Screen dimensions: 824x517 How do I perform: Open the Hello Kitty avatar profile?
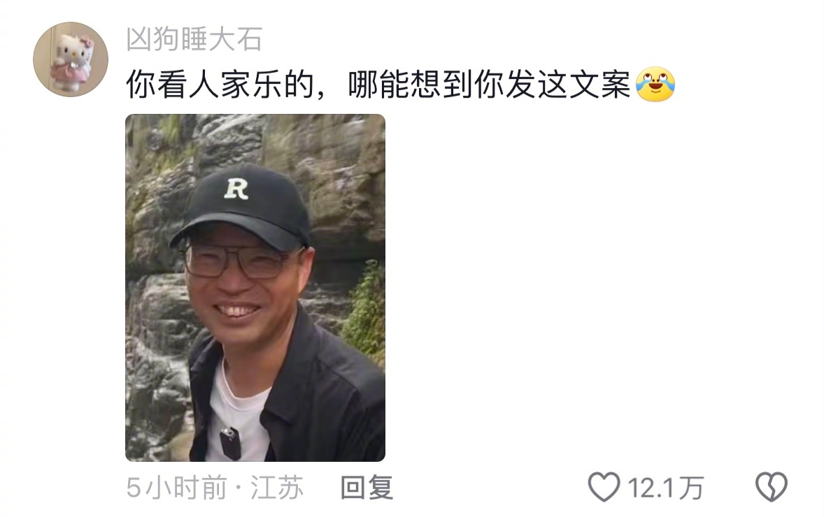tap(71, 59)
